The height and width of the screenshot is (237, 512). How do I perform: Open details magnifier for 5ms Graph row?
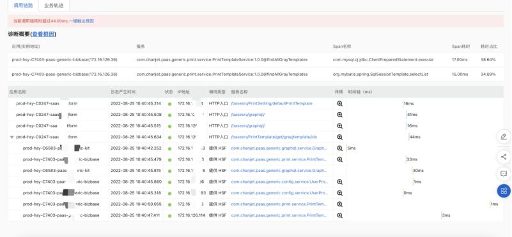click(x=339, y=148)
